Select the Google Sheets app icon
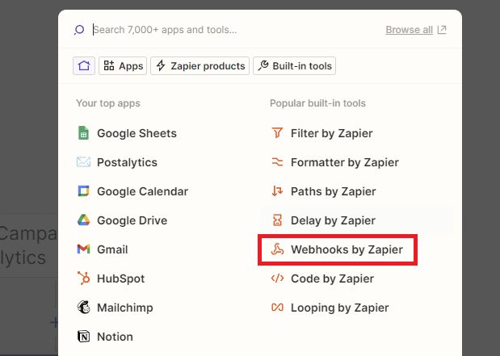Image resolution: width=500 pixels, height=356 pixels. pyautogui.click(x=83, y=133)
